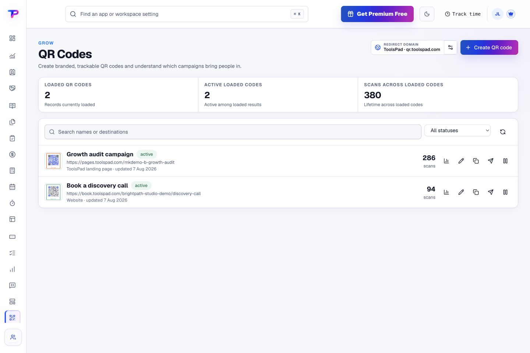Open redirect domain settings sliders icon

tap(451, 47)
